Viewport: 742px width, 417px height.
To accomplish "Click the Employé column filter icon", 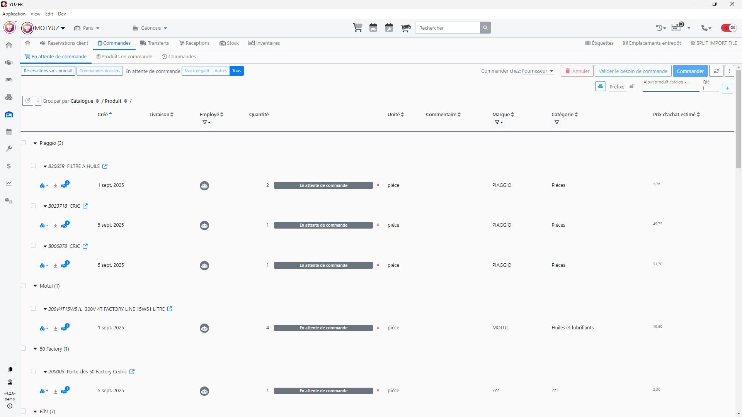I will (x=206, y=122).
